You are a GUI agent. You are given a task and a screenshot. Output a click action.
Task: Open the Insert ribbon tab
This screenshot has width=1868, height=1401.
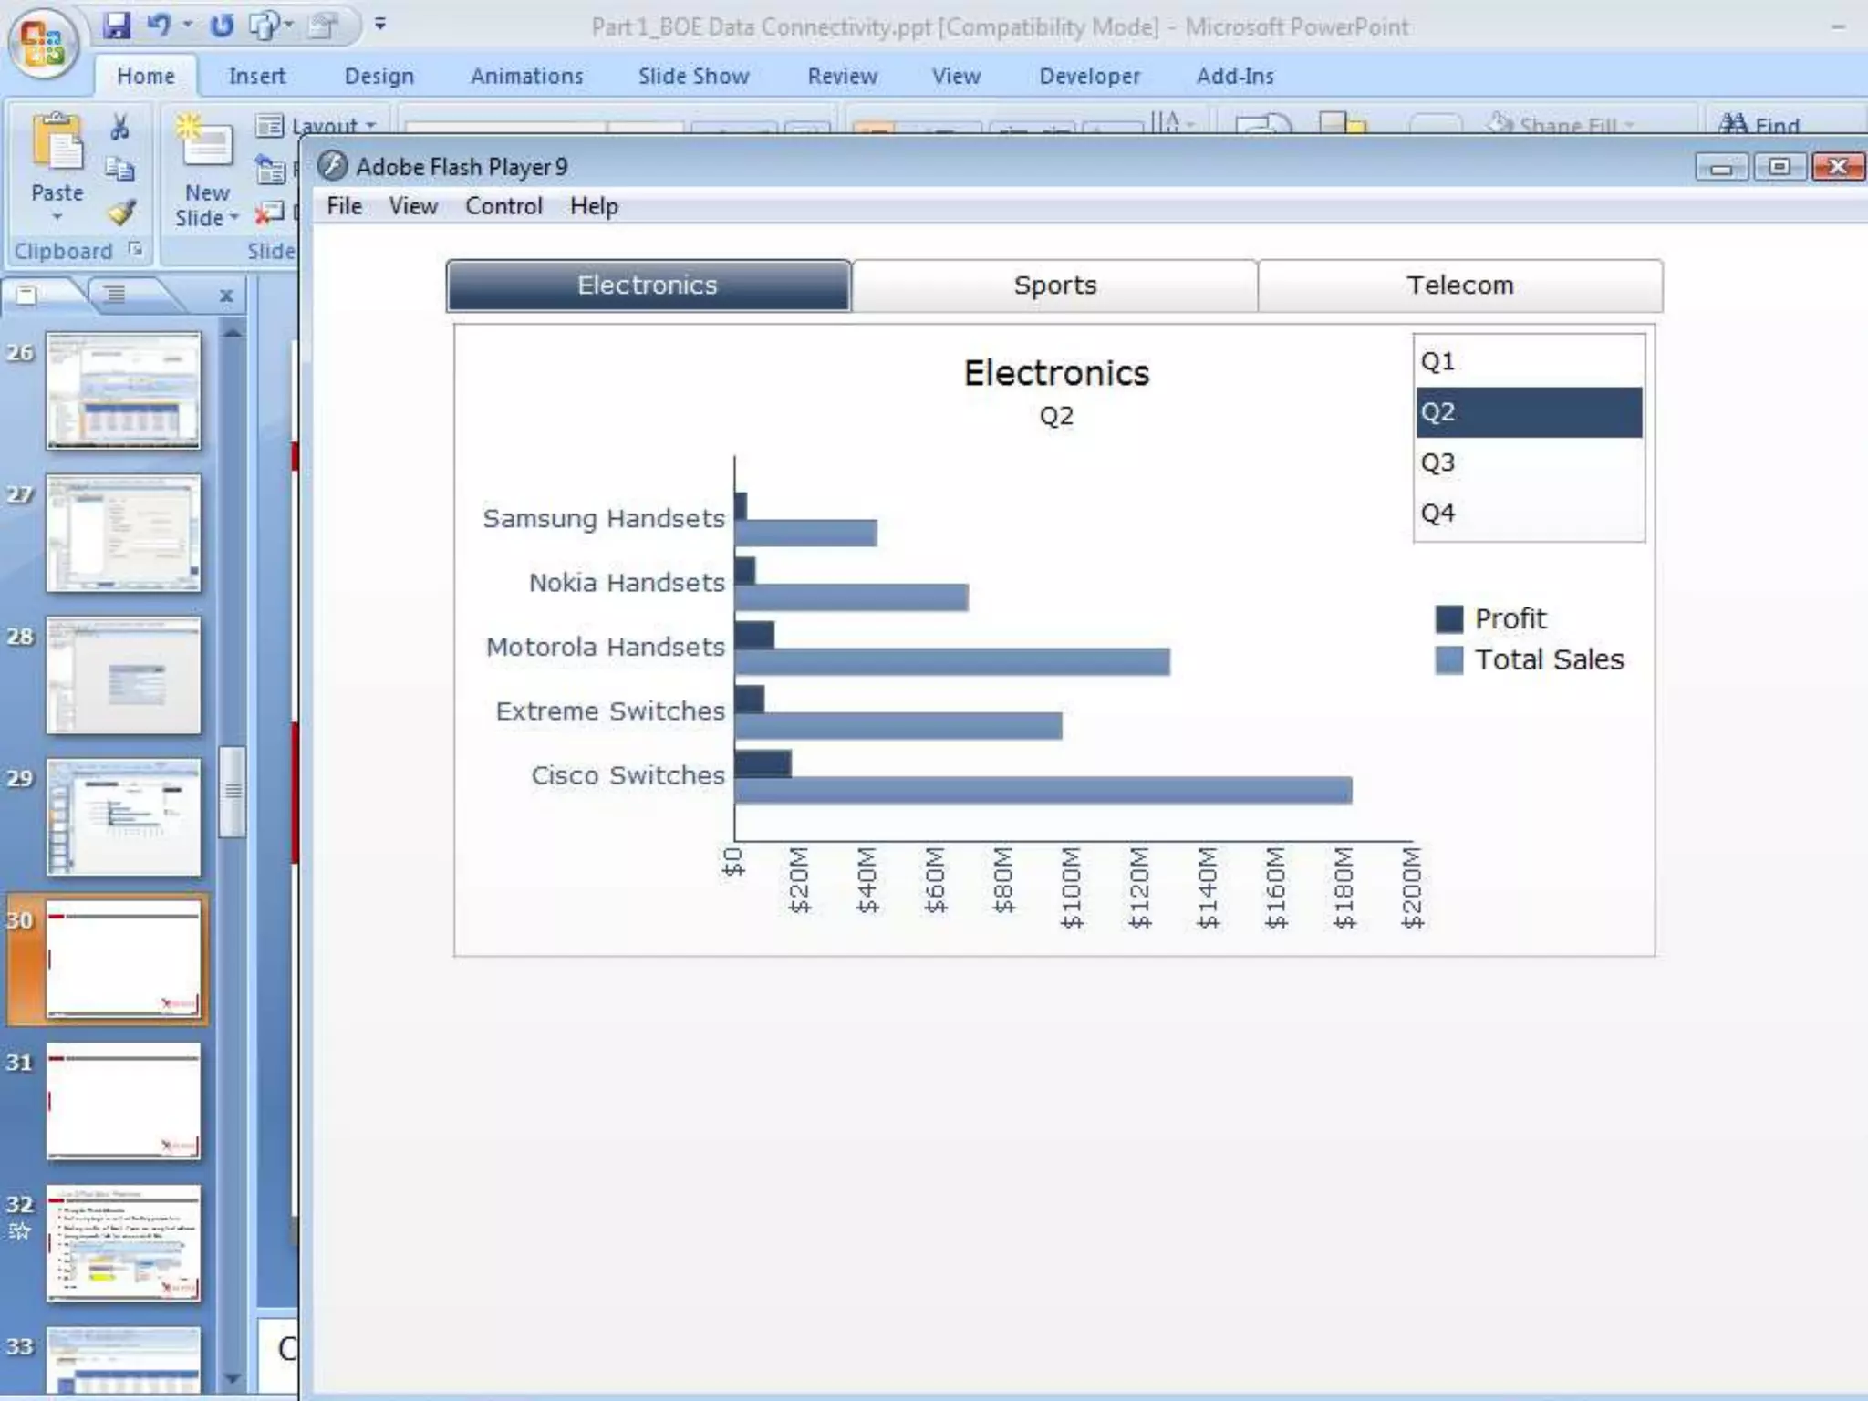click(257, 77)
